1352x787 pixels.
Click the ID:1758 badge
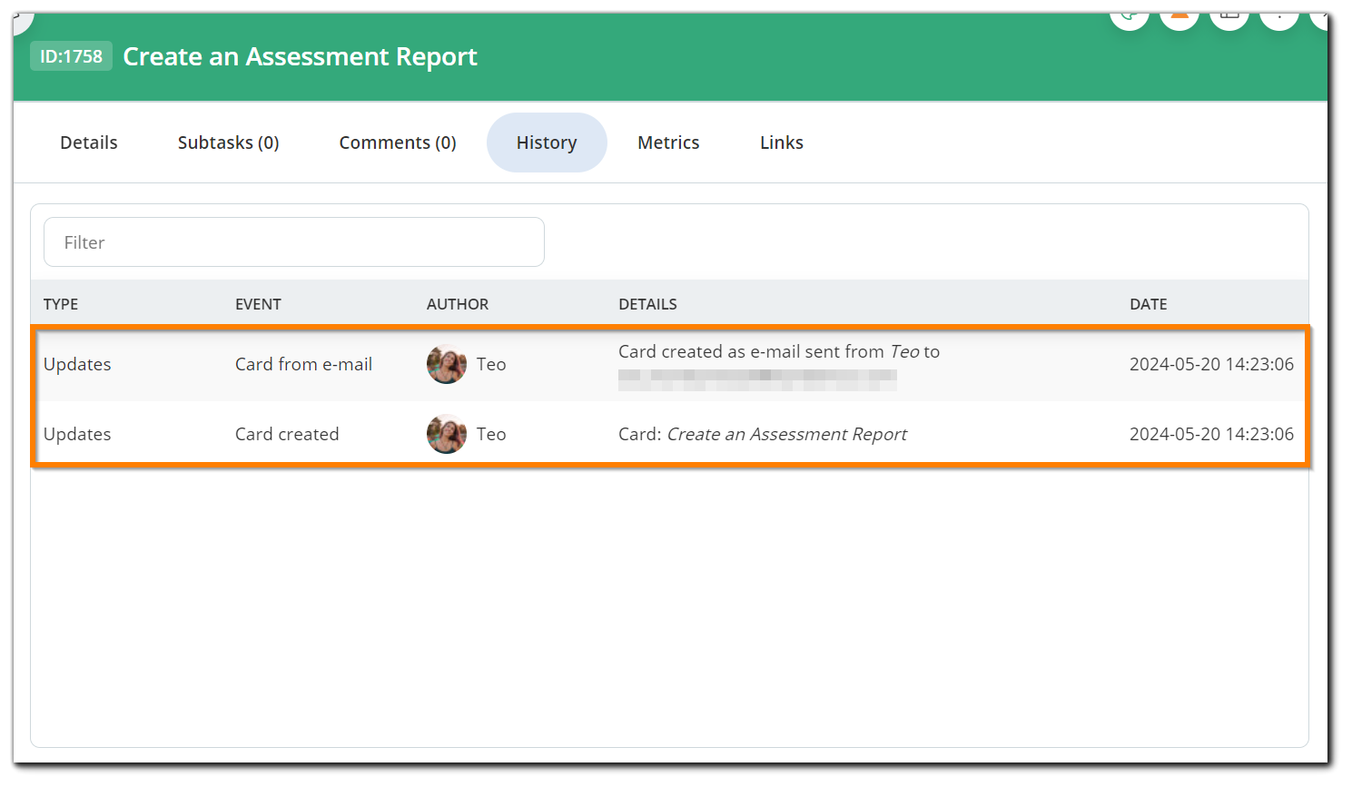(70, 55)
